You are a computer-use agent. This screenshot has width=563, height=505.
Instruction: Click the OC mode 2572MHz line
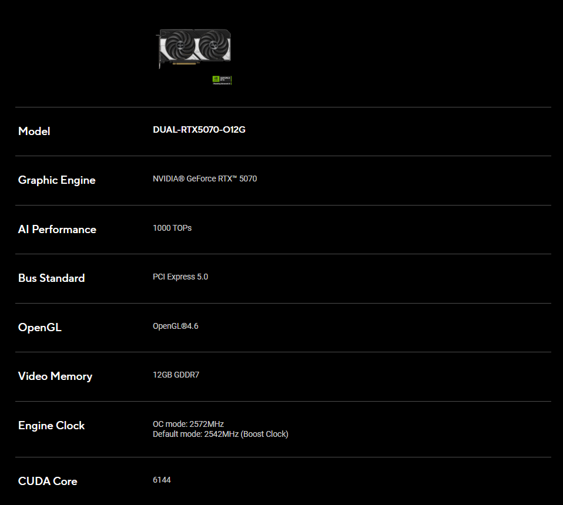pyautogui.click(x=188, y=424)
